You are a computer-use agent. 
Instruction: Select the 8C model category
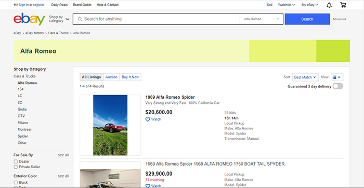coord(20,103)
